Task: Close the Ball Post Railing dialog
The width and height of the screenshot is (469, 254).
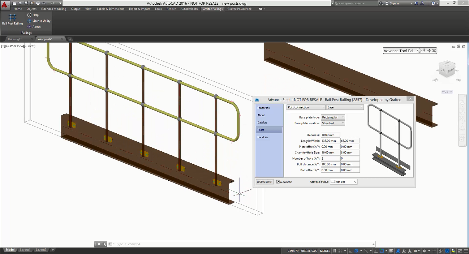Action: (410, 99)
